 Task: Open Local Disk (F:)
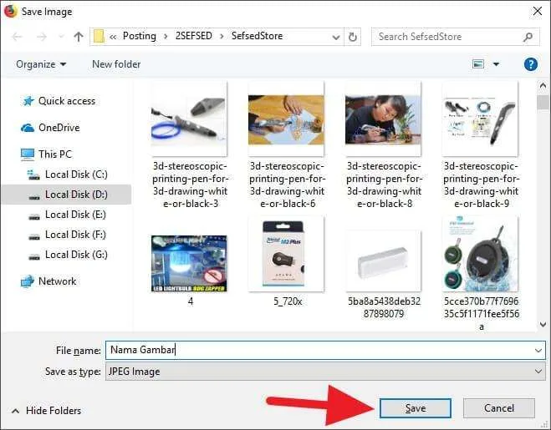(67, 235)
